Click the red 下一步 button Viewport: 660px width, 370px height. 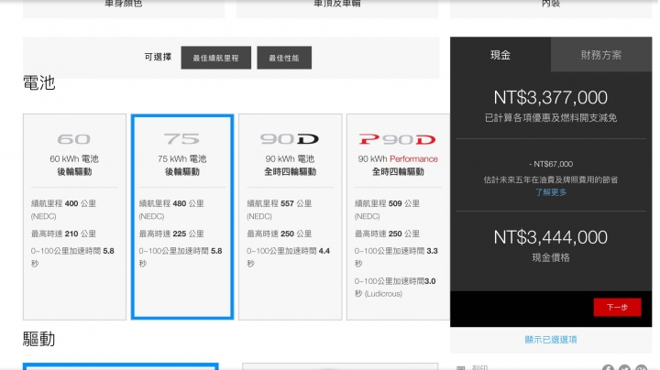pyautogui.click(x=618, y=308)
